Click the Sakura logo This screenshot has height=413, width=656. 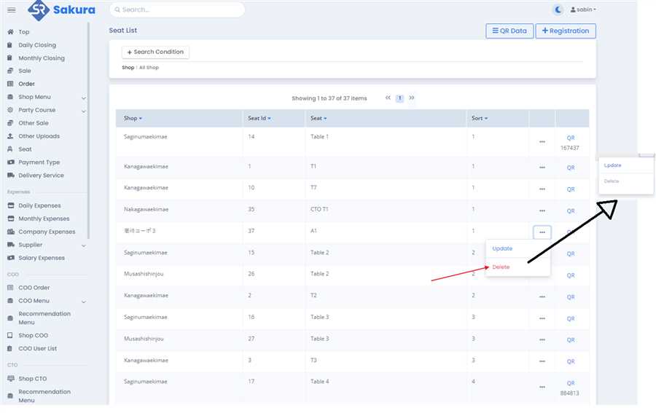[x=61, y=10]
